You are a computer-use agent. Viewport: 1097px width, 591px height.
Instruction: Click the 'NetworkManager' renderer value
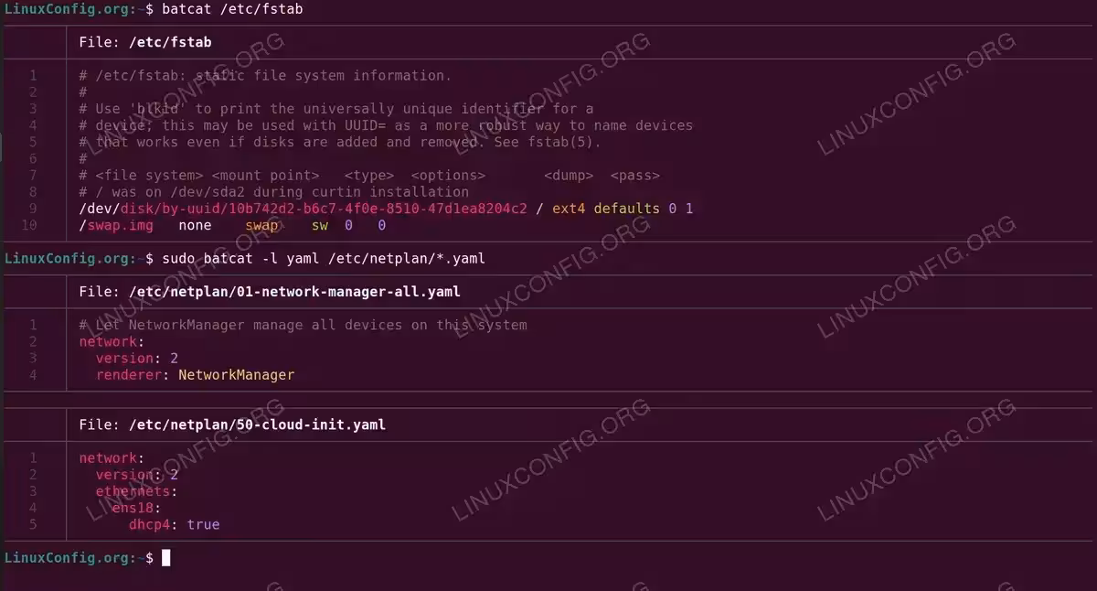pos(237,375)
